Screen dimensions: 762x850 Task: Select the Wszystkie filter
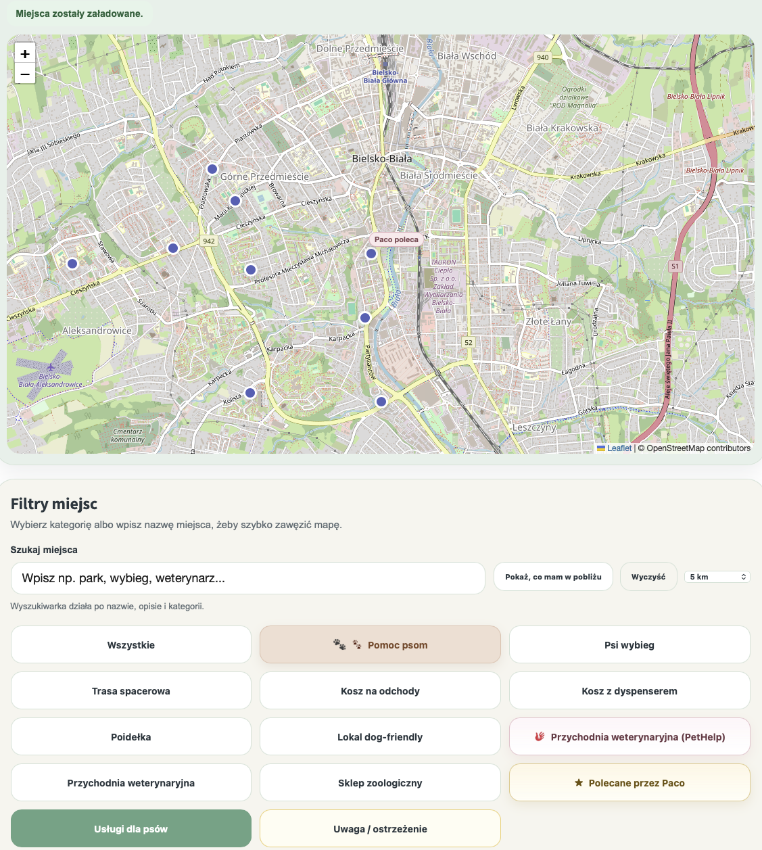pyautogui.click(x=131, y=645)
